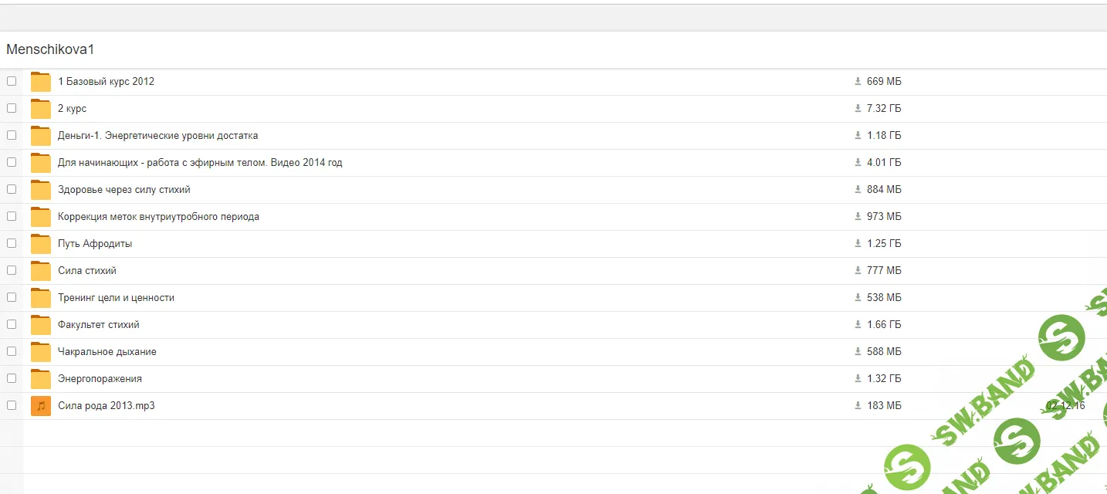Click download arrow for Чакральное дыхание
Screen dimensions: 1107x494
click(858, 352)
